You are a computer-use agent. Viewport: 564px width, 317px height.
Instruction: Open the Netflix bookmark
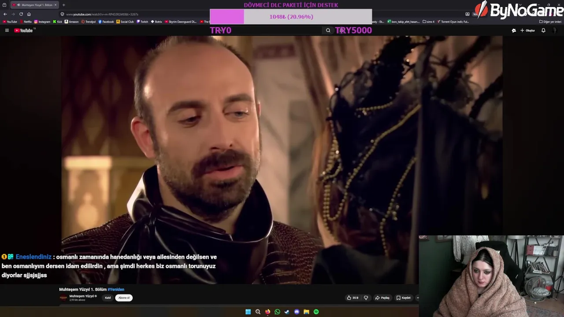(26, 22)
